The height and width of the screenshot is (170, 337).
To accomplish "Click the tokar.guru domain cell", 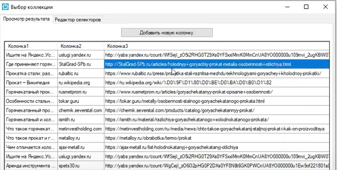I will (81, 101).
